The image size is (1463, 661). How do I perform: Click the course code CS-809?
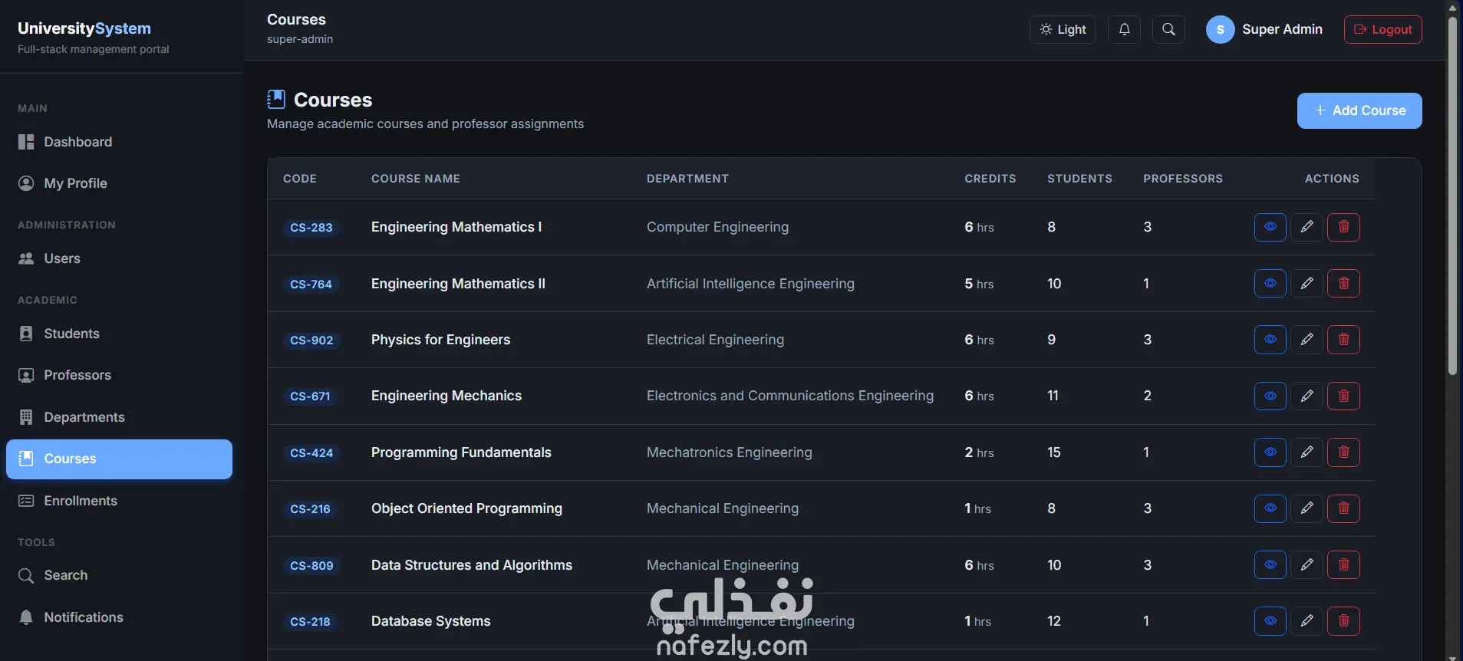(x=311, y=566)
